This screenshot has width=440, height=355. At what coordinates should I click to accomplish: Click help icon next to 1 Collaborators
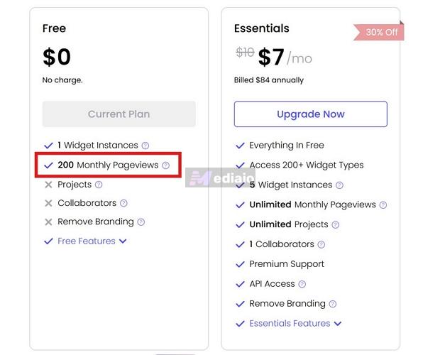(321, 245)
